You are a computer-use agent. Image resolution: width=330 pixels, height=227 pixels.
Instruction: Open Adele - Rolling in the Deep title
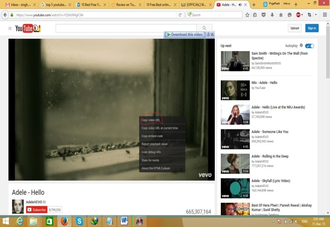click(x=270, y=156)
